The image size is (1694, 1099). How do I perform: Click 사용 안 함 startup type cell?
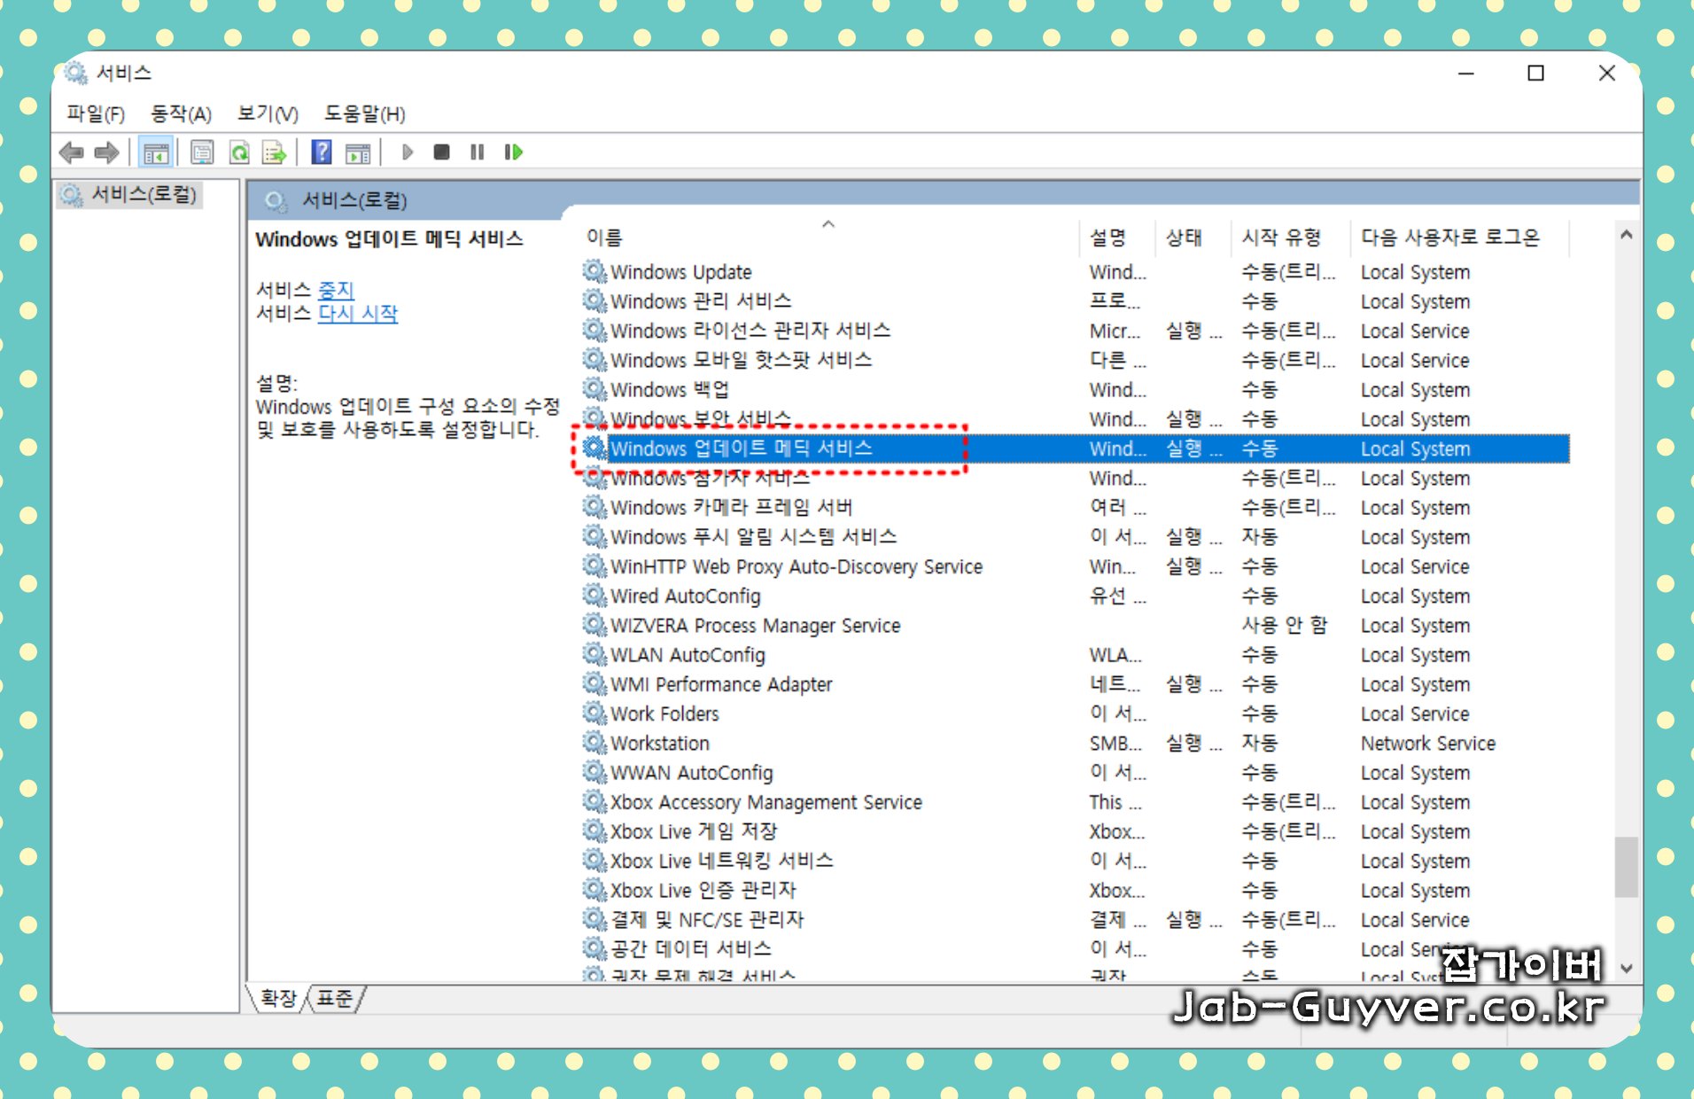[x=1285, y=625]
